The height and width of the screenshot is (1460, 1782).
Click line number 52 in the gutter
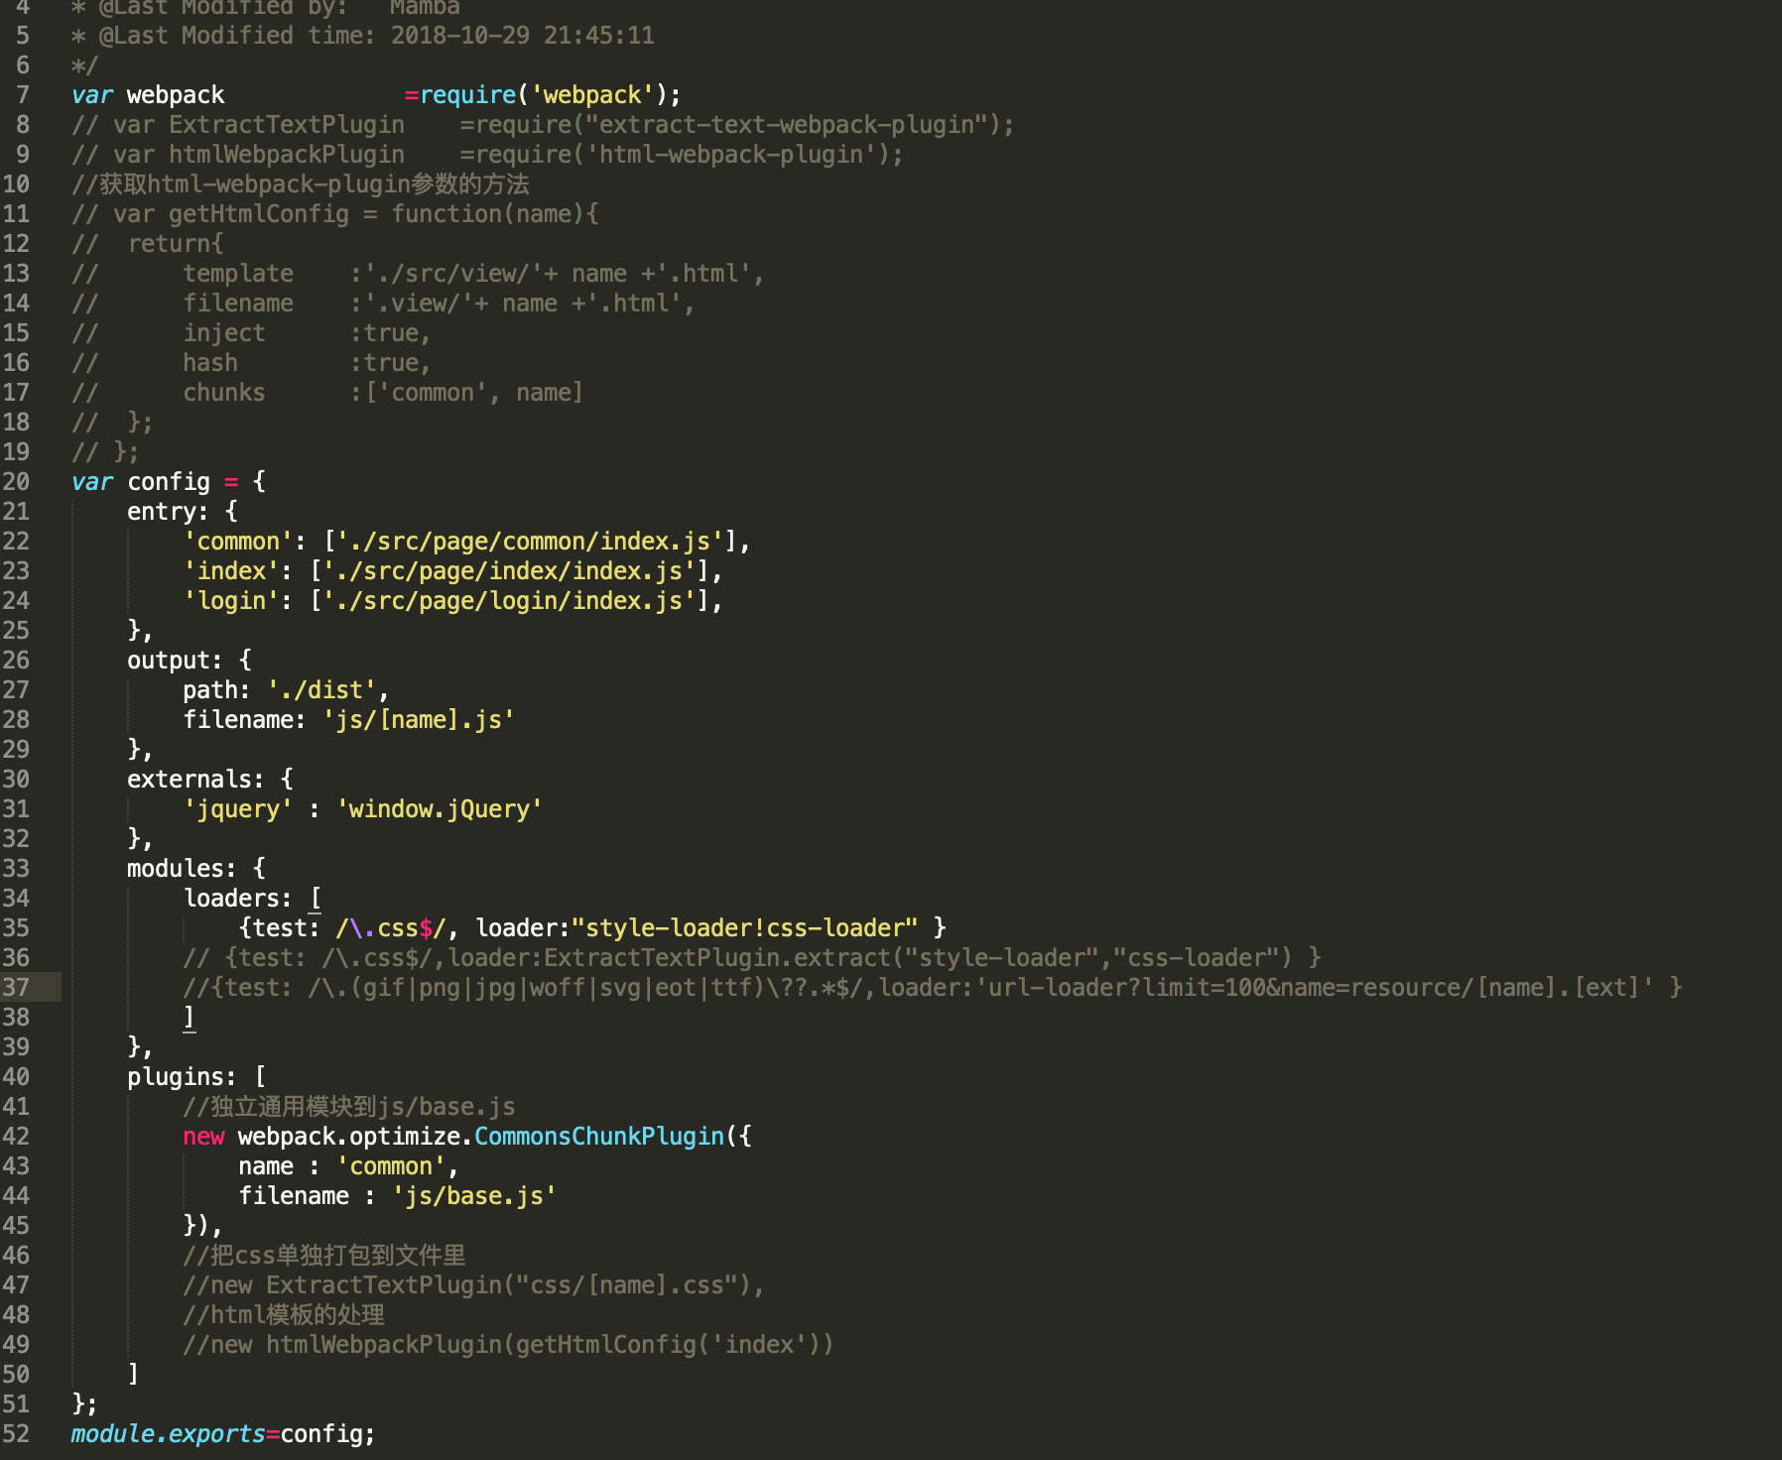[x=16, y=1433]
